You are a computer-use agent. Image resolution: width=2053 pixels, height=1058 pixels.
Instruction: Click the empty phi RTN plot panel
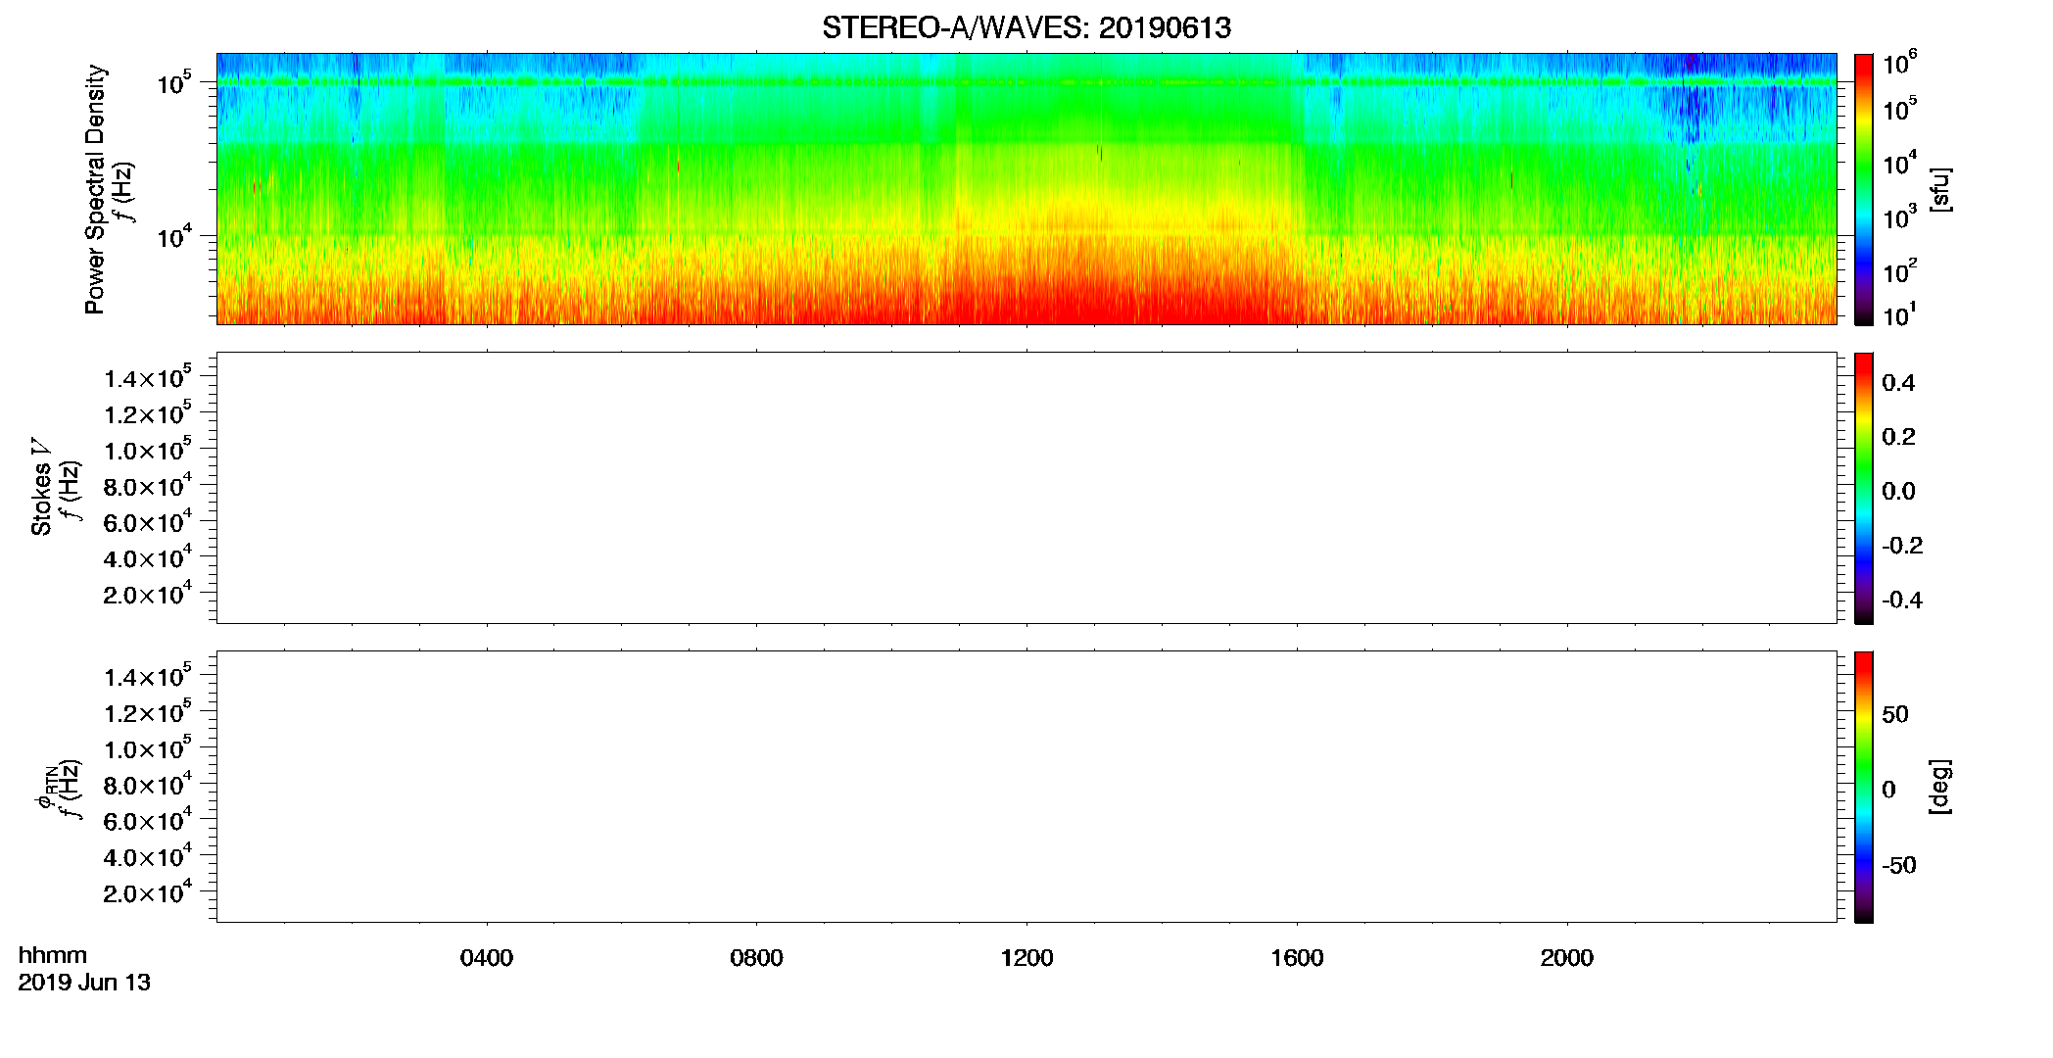coord(1026,787)
